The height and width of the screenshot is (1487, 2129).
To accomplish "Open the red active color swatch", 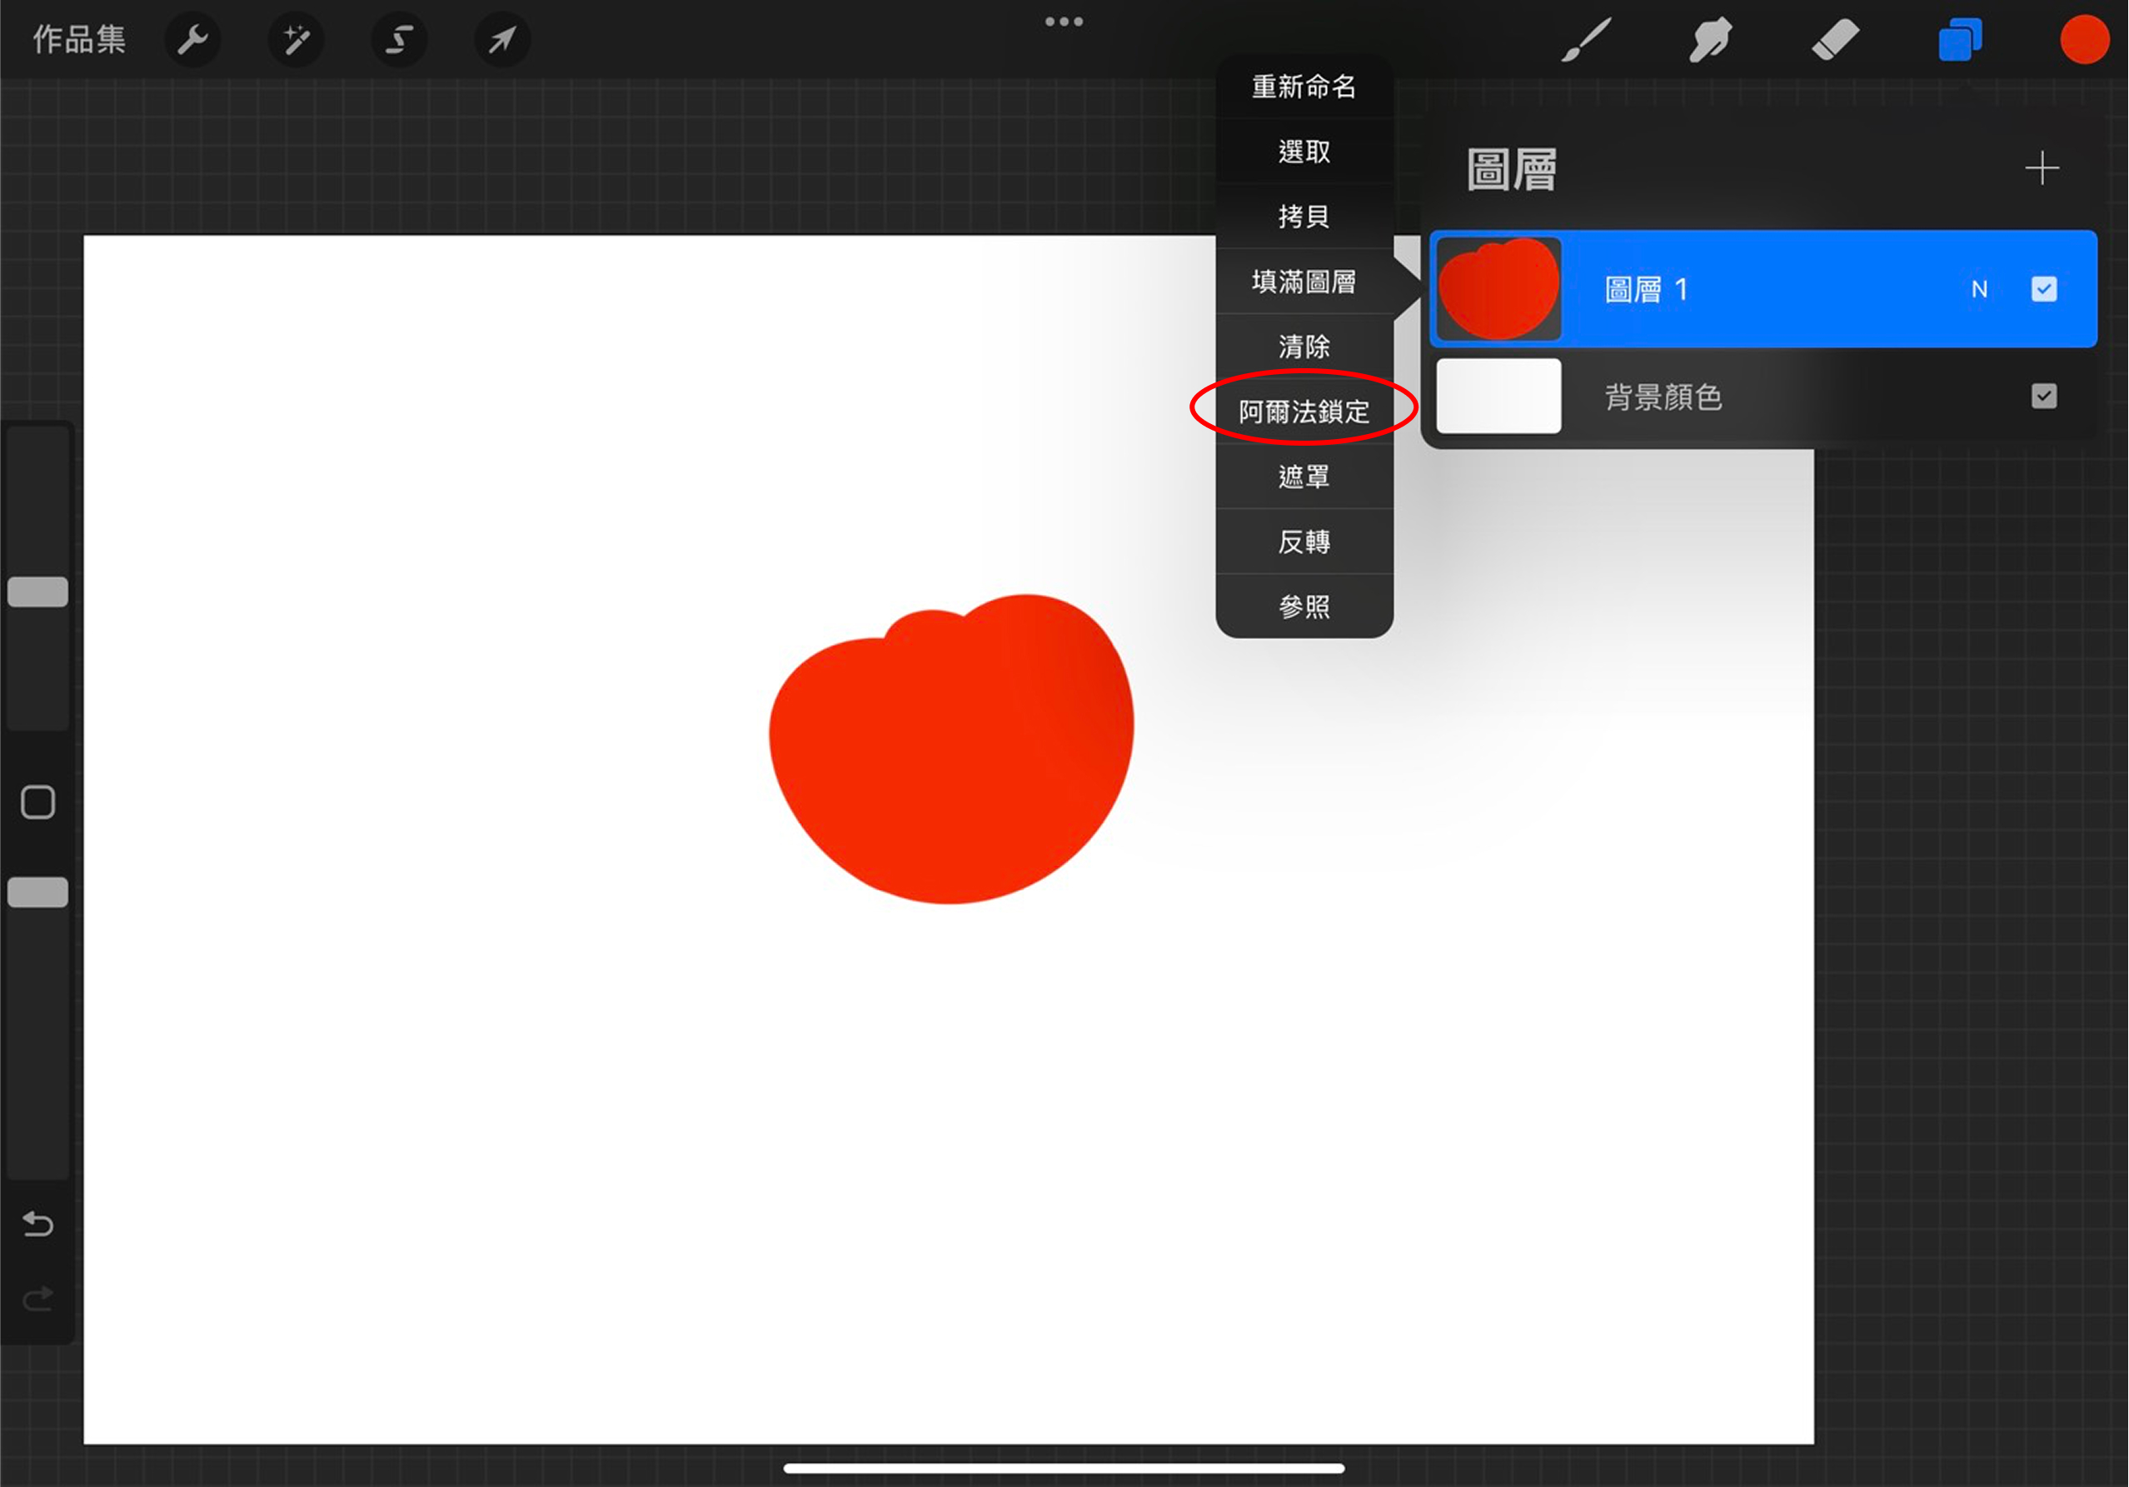I will [2083, 40].
